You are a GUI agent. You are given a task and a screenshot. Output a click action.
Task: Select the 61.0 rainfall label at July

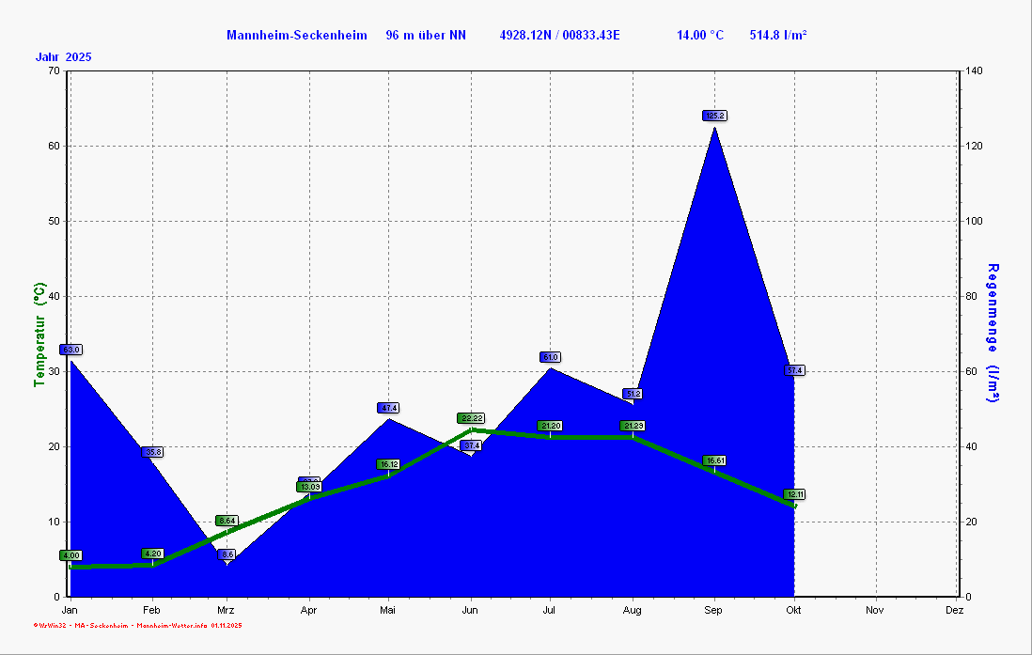coord(551,357)
